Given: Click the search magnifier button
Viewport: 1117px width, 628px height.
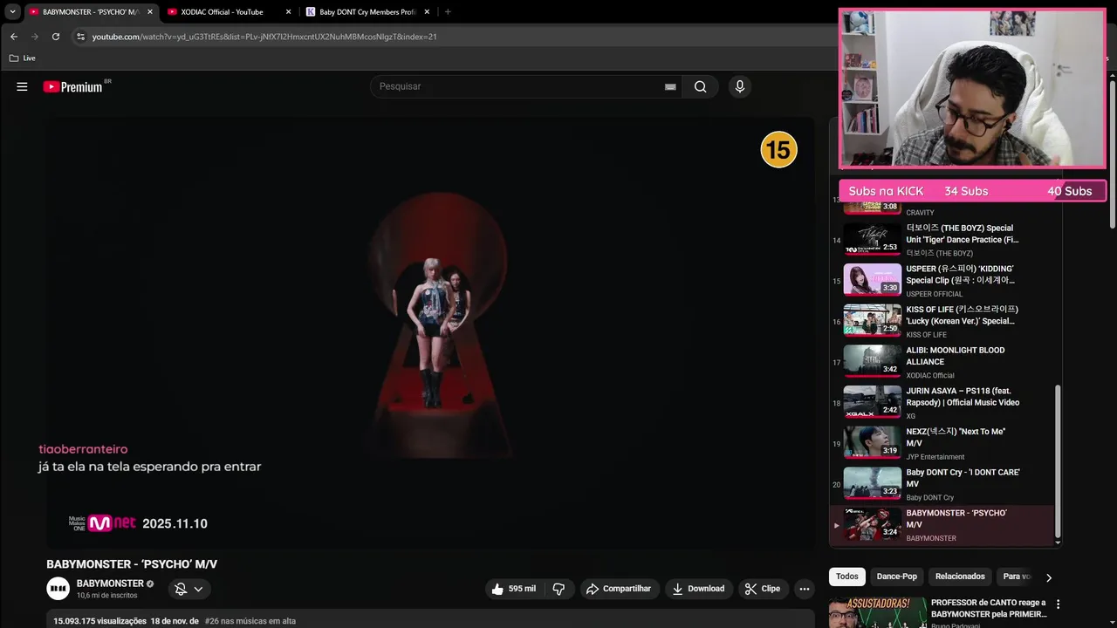Looking at the screenshot, I should 700,86.
